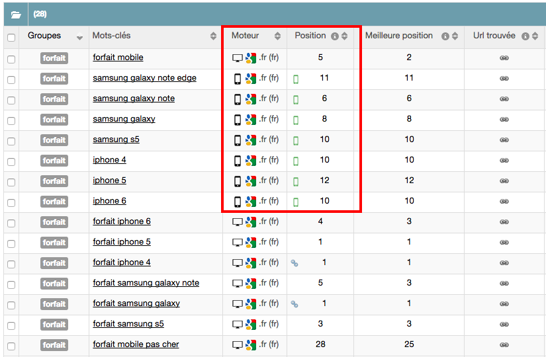Viewport: 546px width, 357px height.
Task: Click URL link icon for iphone 6 row
Action: point(504,202)
